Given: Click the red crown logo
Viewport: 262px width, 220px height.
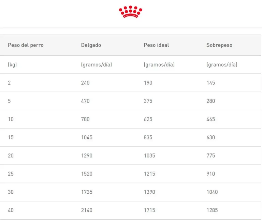Looking at the screenshot, I should click(x=131, y=12).
